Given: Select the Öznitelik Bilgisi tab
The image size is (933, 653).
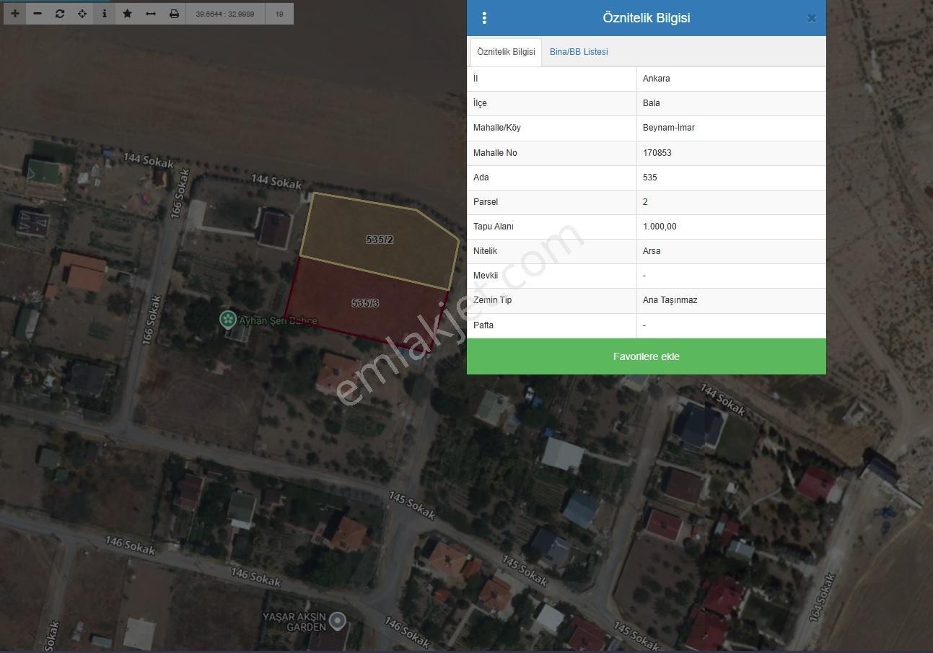Looking at the screenshot, I should pyautogui.click(x=506, y=52).
